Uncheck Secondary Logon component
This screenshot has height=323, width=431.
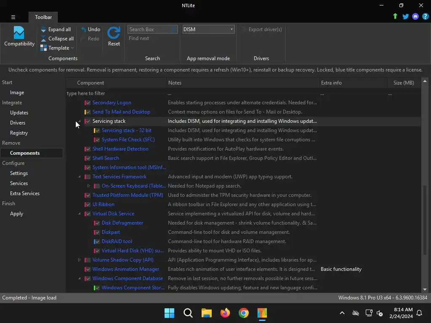click(x=88, y=103)
